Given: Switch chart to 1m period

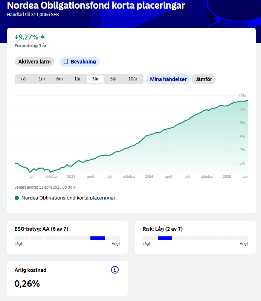Looking at the screenshot, I should [x=42, y=79].
